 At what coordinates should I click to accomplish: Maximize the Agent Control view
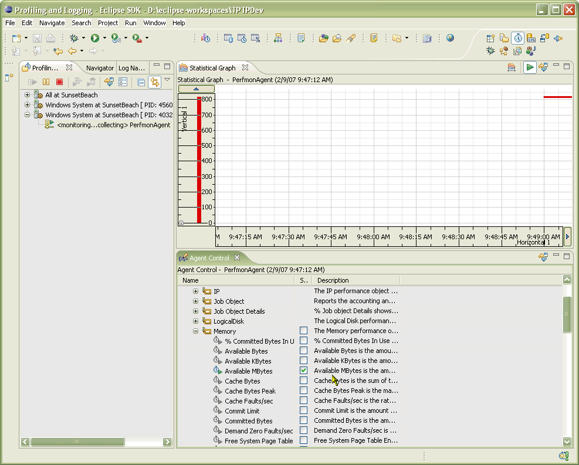[567, 256]
